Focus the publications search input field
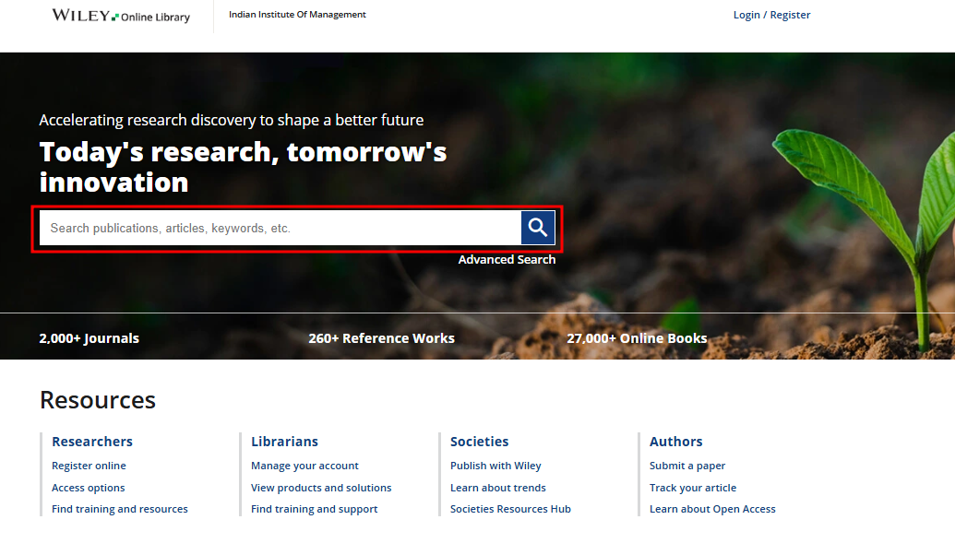This screenshot has height=555, width=955. [281, 228]
